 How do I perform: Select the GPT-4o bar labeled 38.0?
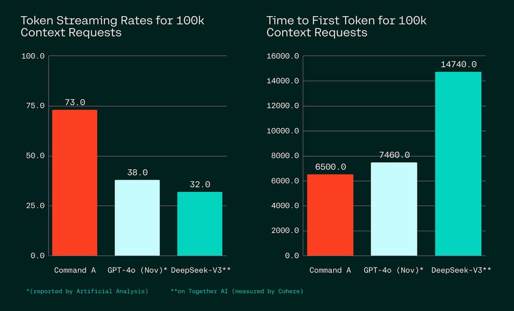click(137, 218)
